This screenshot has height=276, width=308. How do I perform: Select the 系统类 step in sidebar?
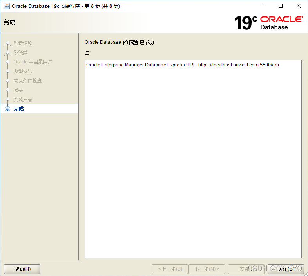click(21, 52)
